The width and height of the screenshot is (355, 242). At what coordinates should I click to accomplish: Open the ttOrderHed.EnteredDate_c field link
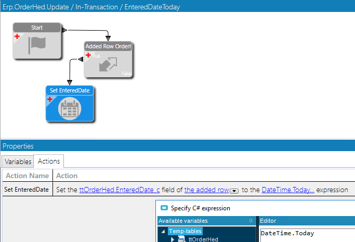pos(120,190)
